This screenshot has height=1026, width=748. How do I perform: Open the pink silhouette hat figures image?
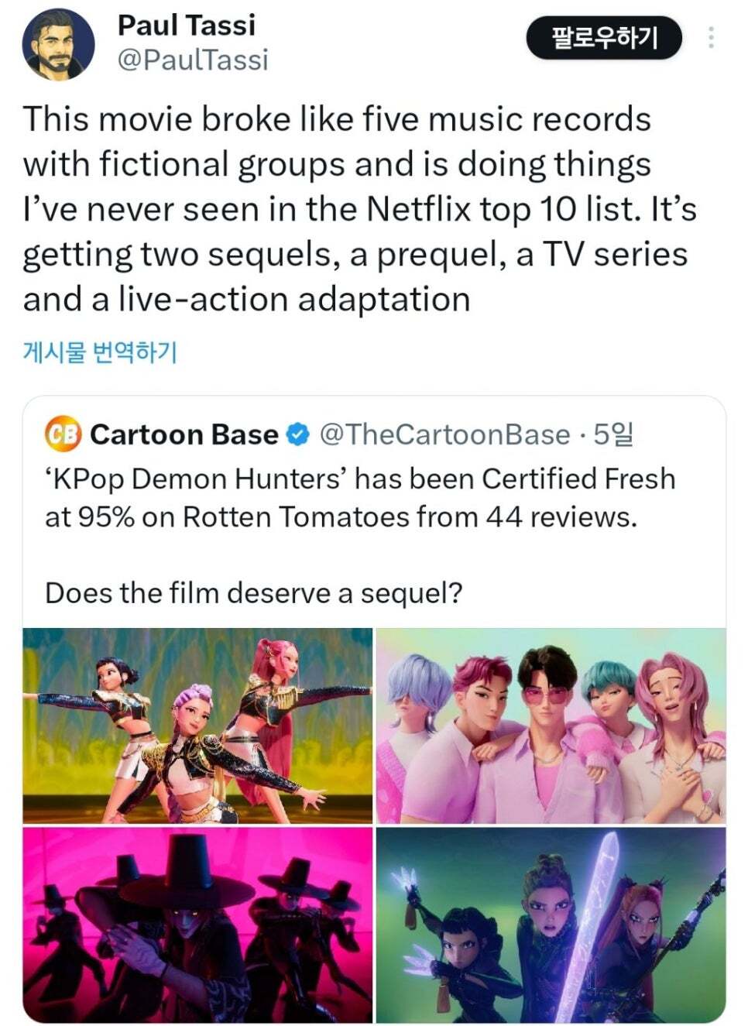coord(197,925)
